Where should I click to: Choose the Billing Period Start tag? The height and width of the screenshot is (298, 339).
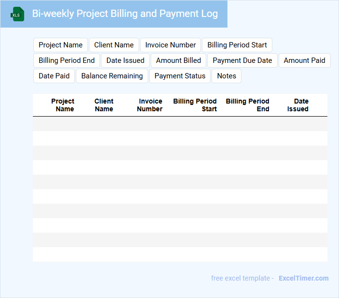[x=237, y=45]
